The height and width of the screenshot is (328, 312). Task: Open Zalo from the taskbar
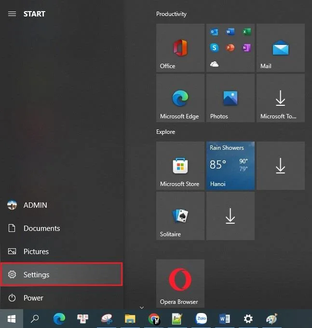tap(201, 319)
